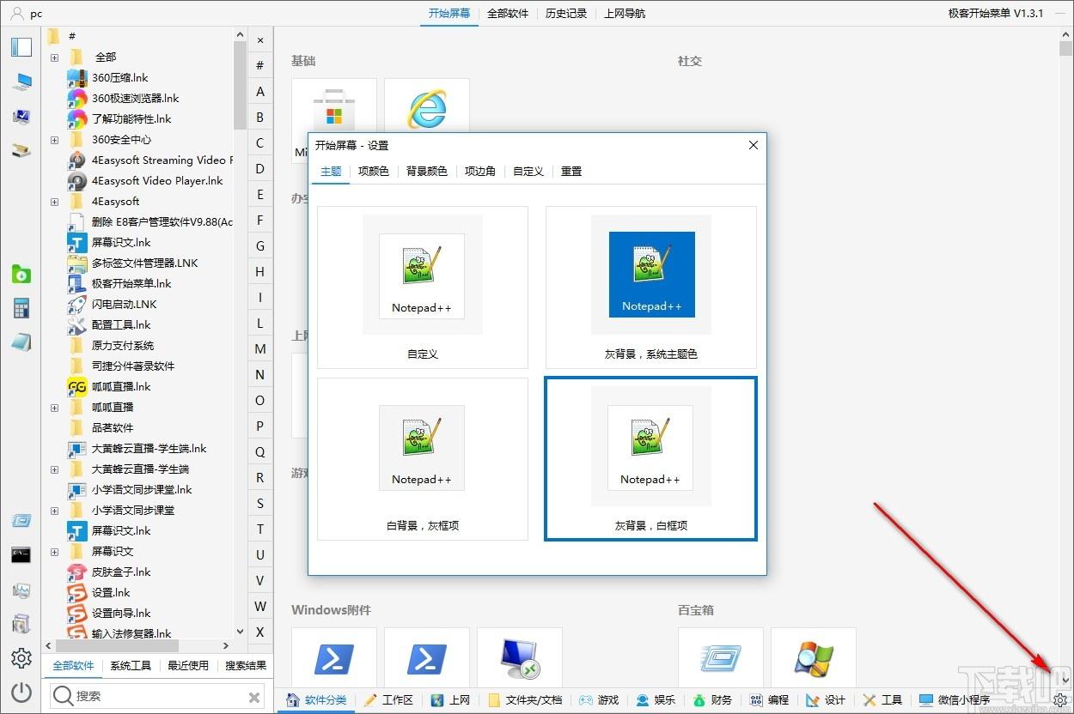Switch to 最近使用 tab in left panel
The width and height of the screenshot is (1074, 714).
coord(188,665)
